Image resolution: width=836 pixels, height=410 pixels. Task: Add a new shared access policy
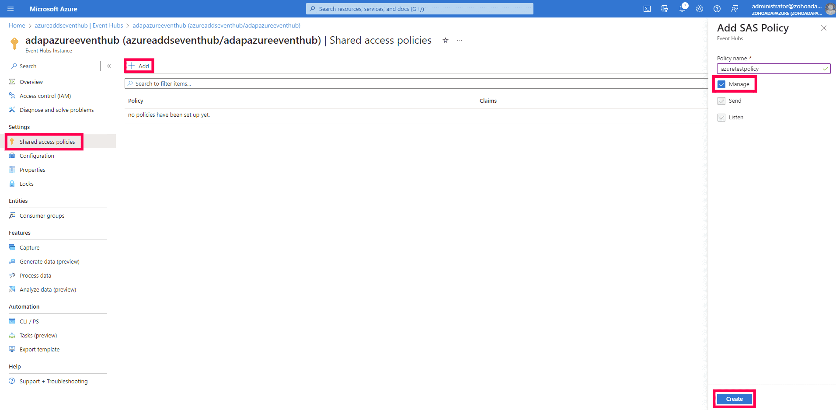pos(139,66)
